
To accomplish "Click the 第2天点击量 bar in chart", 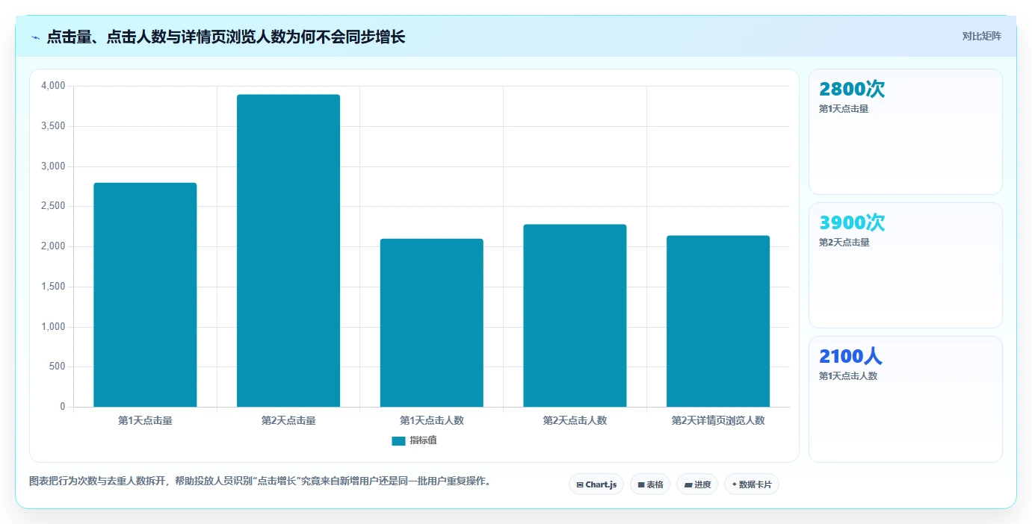I will tap(288, 251).
